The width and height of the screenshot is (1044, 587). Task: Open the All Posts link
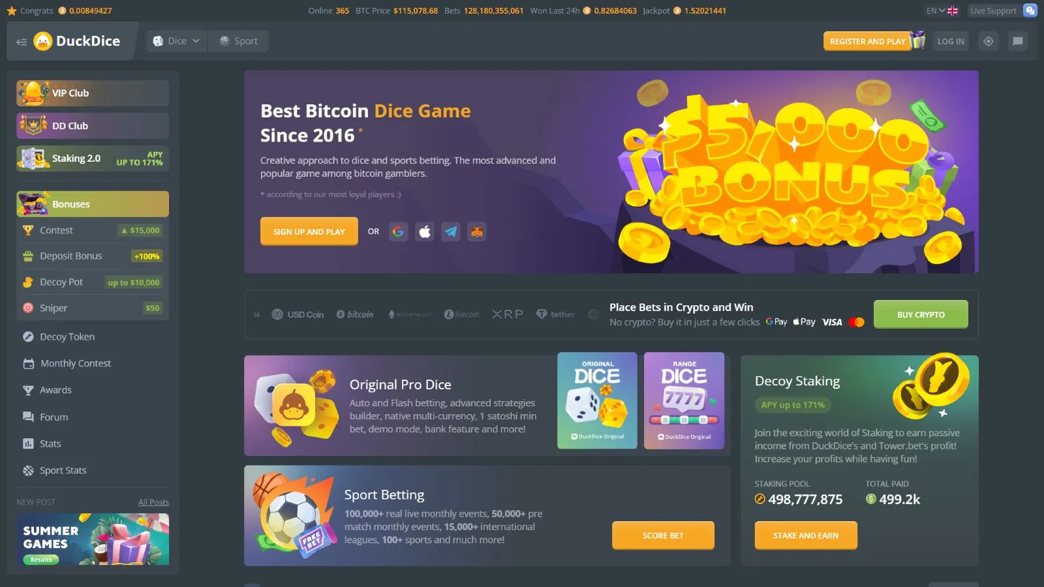tap(153, 502)
